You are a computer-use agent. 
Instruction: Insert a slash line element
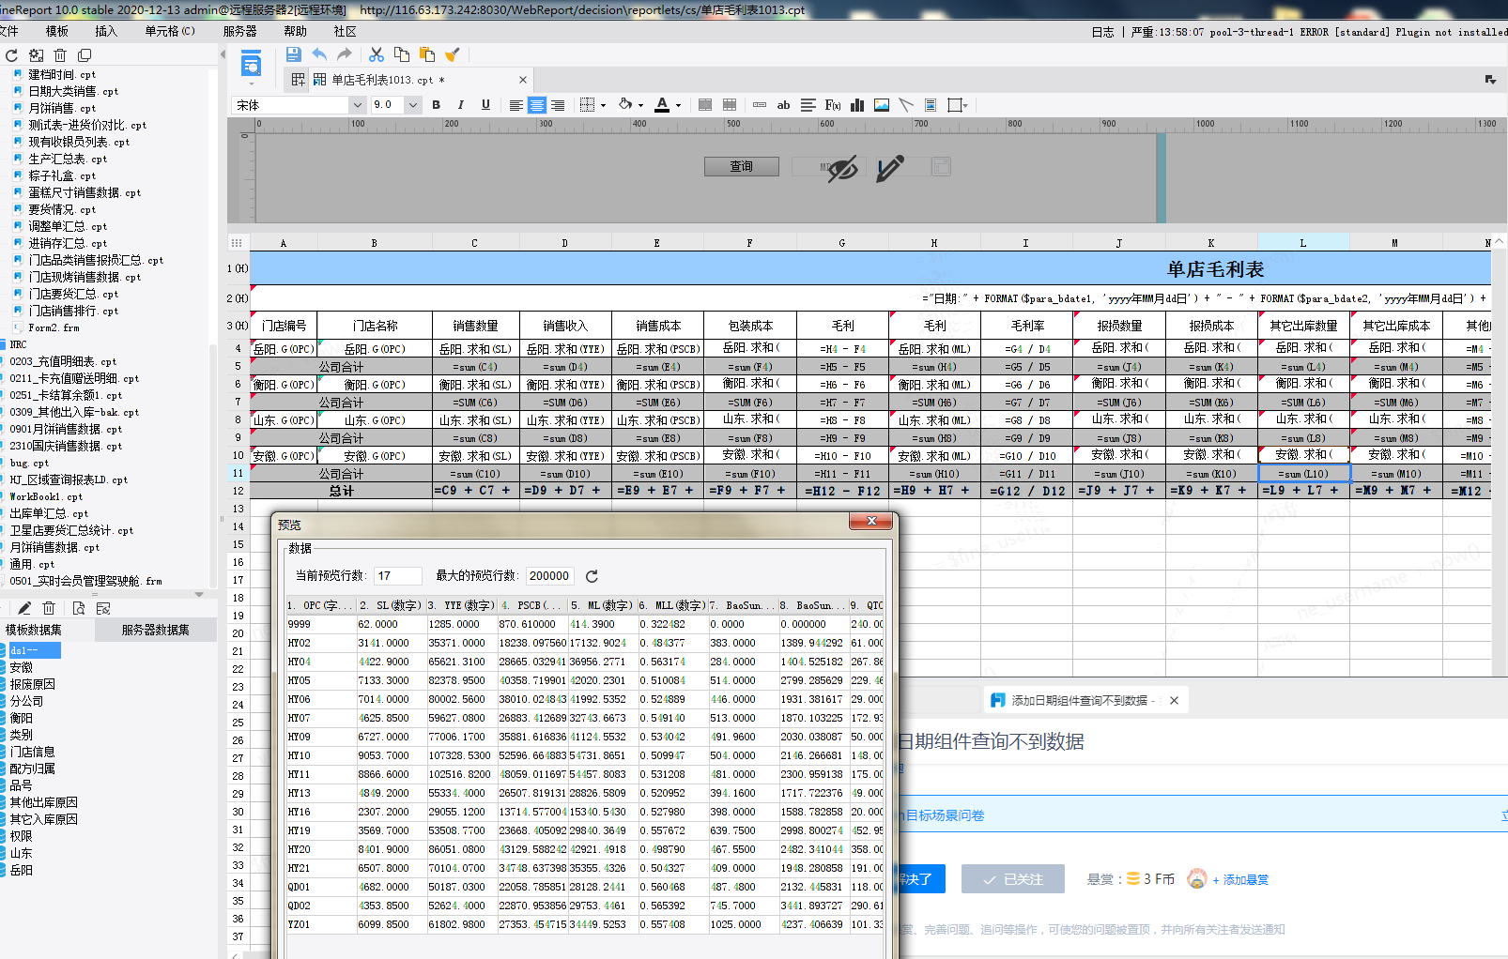(x=906, y=105)
